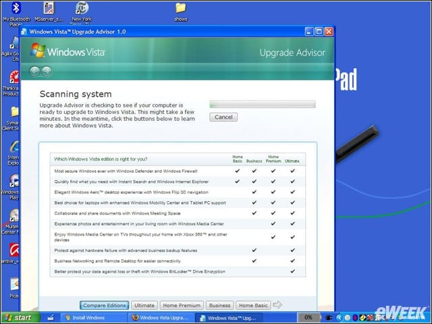Open the New York Times desktop shortcut
This screenshot has width=432, height=324.
click(82, 13)
